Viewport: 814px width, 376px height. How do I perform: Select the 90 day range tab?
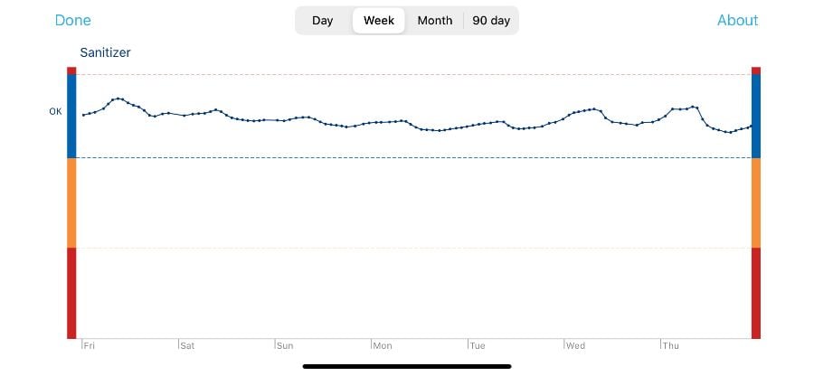pos(491,21)
